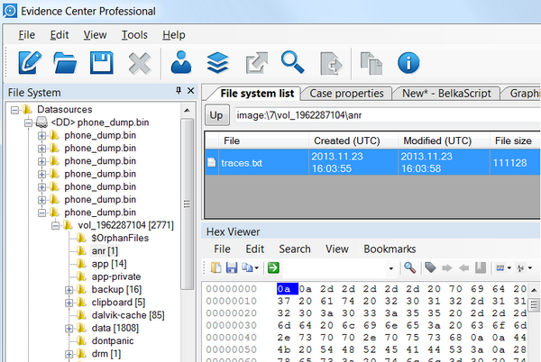
Task: Click the magnifier search icon in main toolbar
Action: tap(291, 62)
